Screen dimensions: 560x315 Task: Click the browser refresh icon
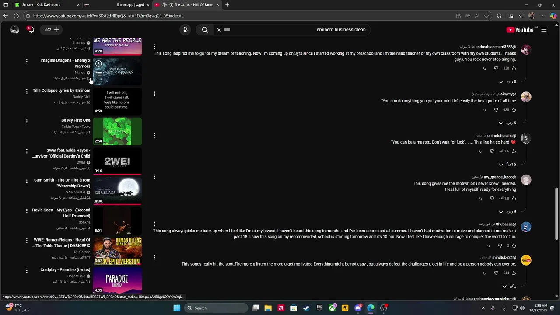[x=16, y=16]
